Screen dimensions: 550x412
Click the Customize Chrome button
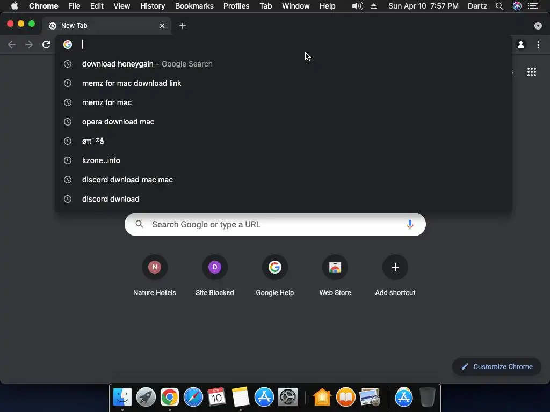(x=497, y=366)
